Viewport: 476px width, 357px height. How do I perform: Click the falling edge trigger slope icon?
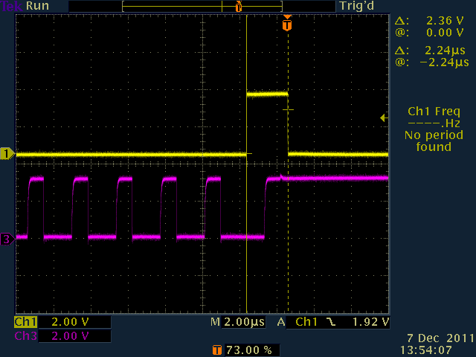(x=331, y=322)
